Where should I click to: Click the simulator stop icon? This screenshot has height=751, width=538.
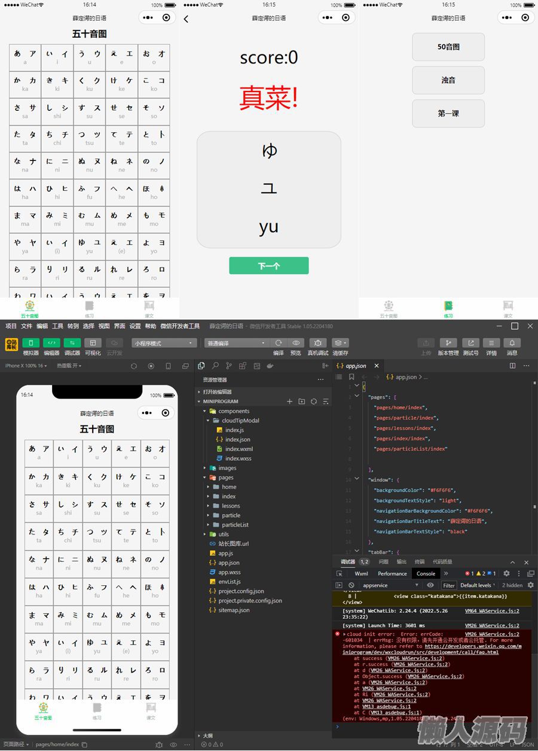(x=151, y=366)
